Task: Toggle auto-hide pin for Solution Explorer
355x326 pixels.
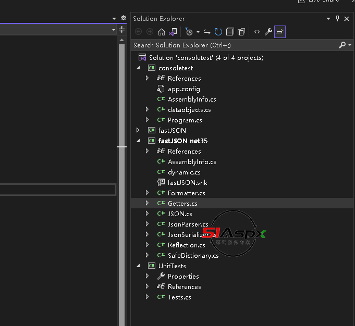Action: [338, 18]
